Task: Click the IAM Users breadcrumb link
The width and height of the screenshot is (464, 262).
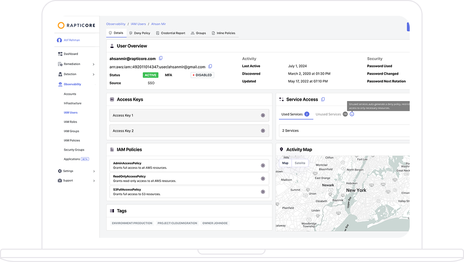Action: tap(138, 24)
